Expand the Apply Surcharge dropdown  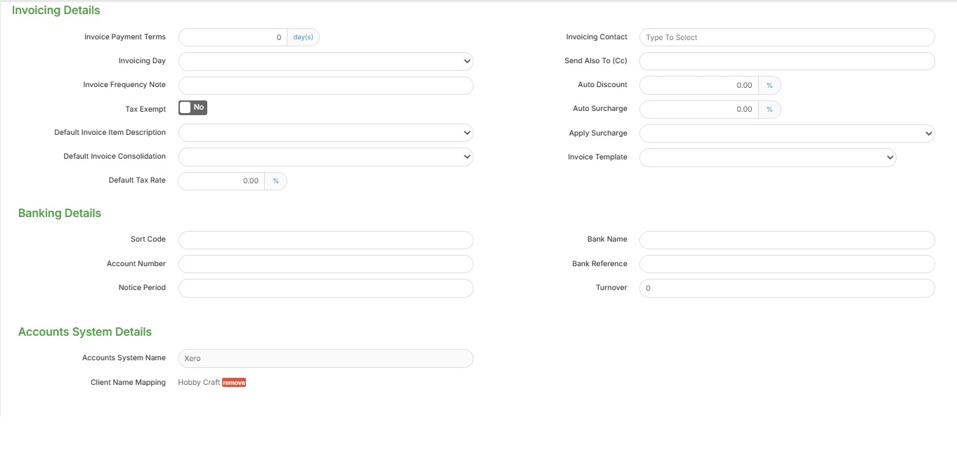(786, 133)
